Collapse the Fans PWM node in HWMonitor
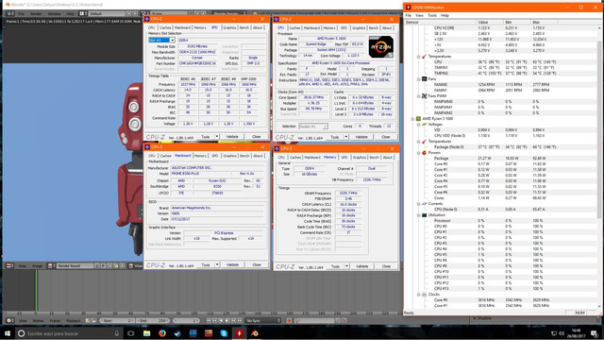Screen dimensions: 604x340 [418, 96]
